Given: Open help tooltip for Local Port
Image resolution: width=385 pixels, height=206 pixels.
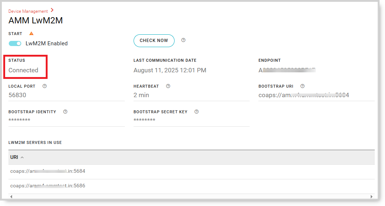Looking at the screenshot, I should click(45, 86).
